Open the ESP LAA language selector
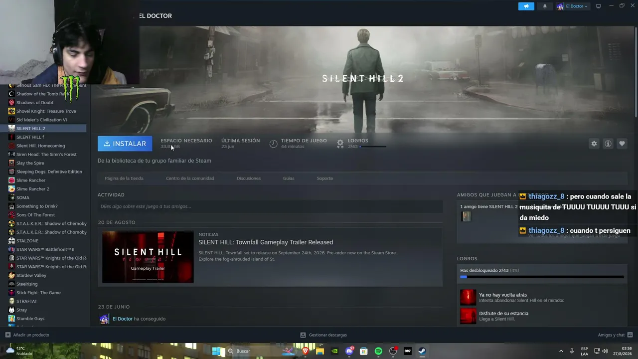The width and height of the screenshot is (638, 359). [x=584, y=351]
